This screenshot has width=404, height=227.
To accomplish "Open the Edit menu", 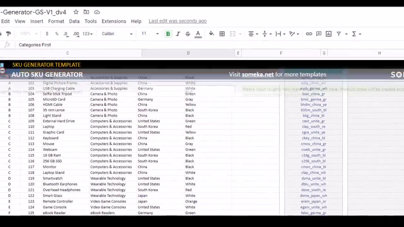I will (5, 21).
